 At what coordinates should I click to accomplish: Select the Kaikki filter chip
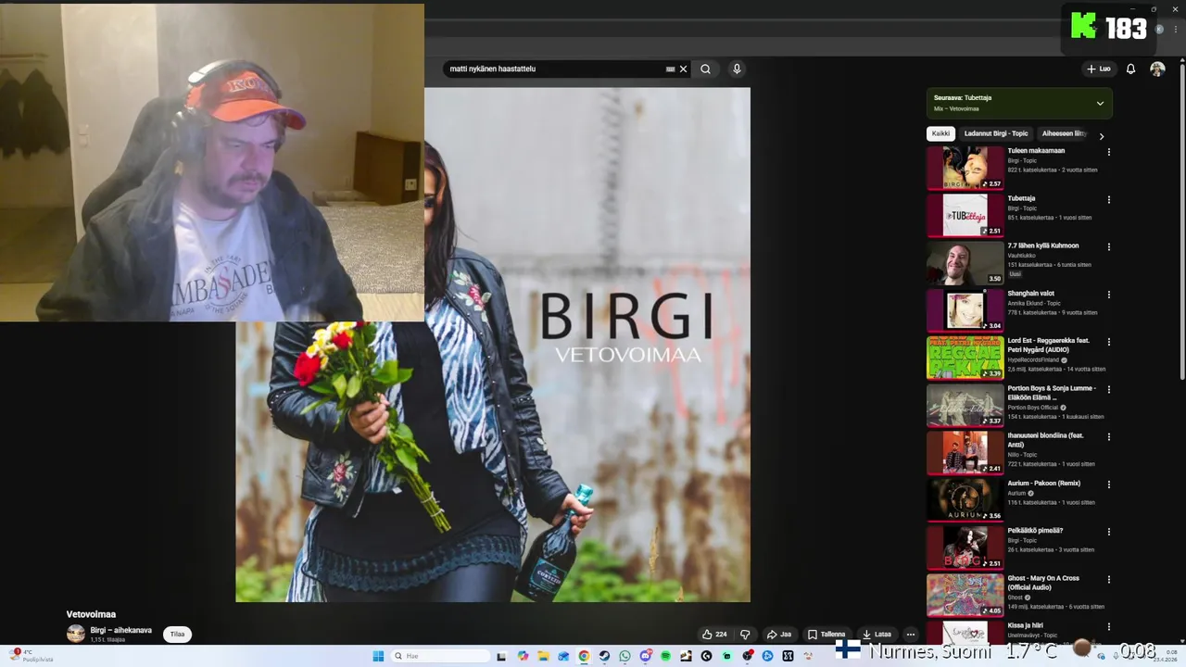(x=940, y=133)
